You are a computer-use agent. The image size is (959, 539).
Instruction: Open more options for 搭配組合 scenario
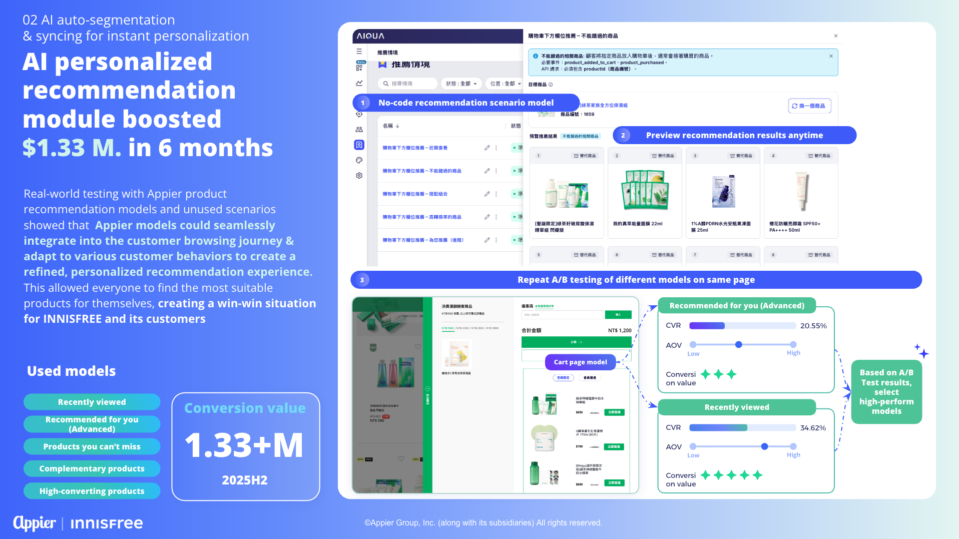pos(496,194)
